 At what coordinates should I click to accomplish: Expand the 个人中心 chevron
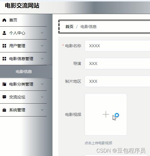[x=42, y=33]
